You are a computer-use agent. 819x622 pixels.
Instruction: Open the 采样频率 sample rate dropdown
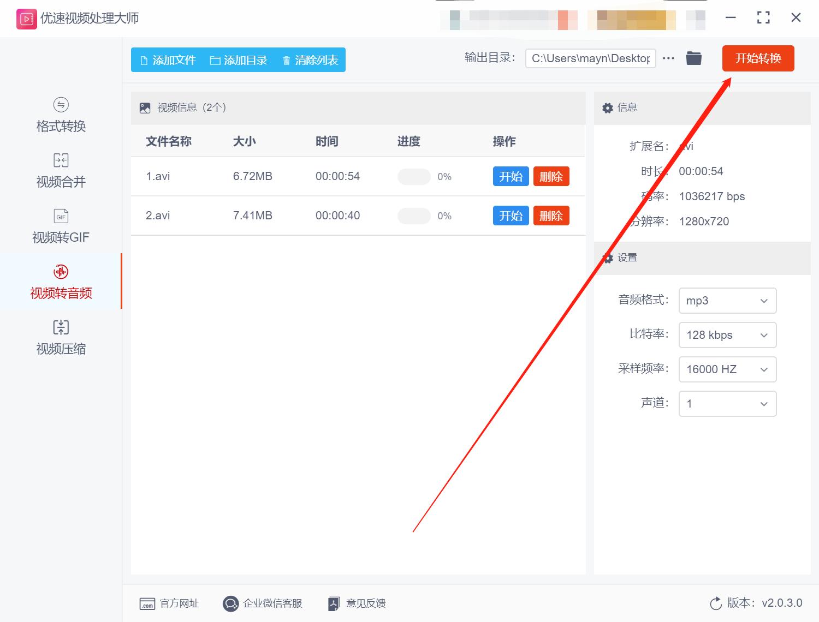point(727,369)
